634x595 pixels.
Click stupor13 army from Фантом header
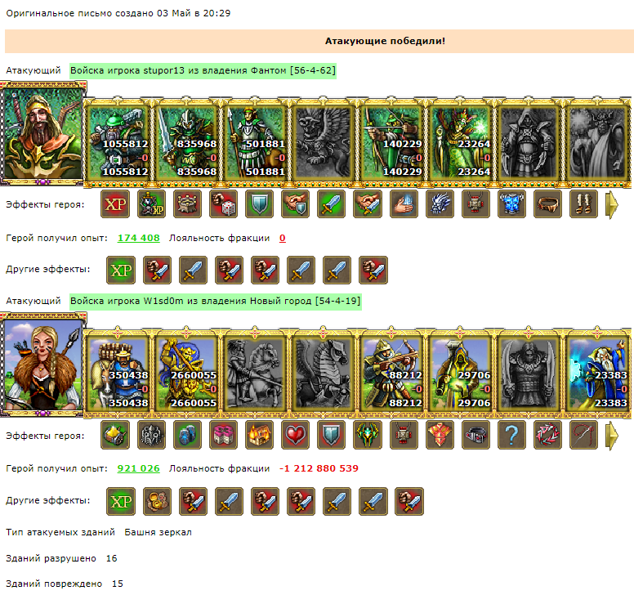(203, 70)
